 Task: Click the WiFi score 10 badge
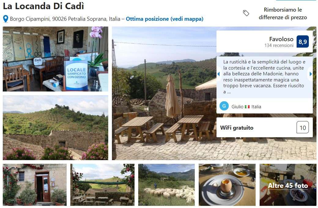click(303, 127)
